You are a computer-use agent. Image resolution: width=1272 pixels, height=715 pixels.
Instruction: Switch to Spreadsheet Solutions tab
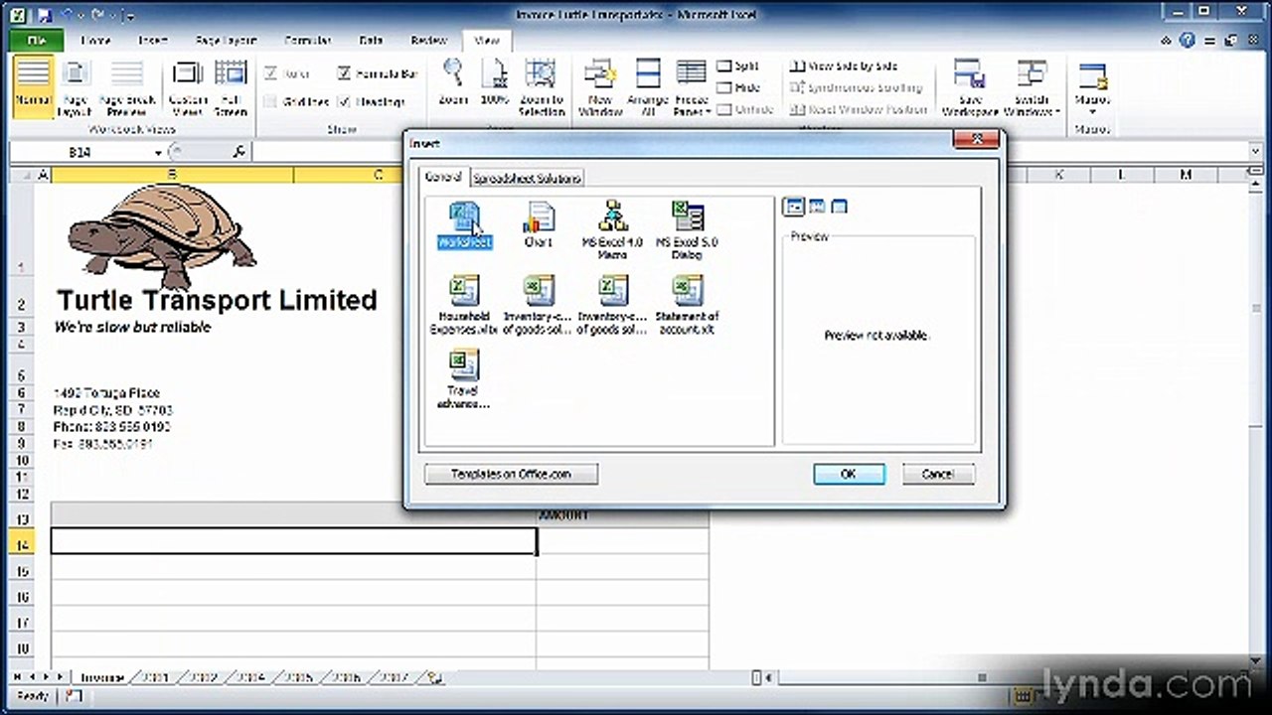pyautogui.click(x=527, y=178)
